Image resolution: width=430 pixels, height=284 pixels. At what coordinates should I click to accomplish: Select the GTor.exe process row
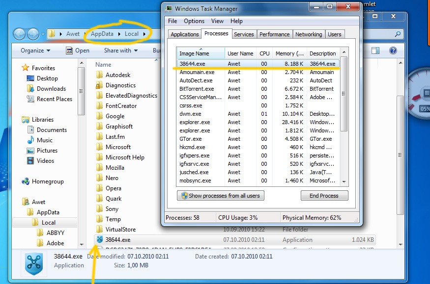[258, 139]
